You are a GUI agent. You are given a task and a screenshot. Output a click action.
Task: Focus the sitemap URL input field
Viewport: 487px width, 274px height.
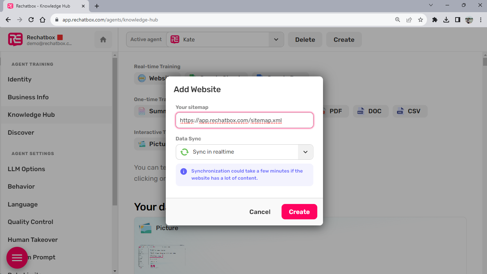244,120
